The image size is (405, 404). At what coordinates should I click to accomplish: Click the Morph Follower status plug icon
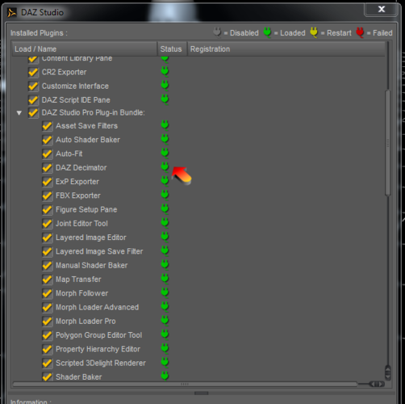(165, 292)
